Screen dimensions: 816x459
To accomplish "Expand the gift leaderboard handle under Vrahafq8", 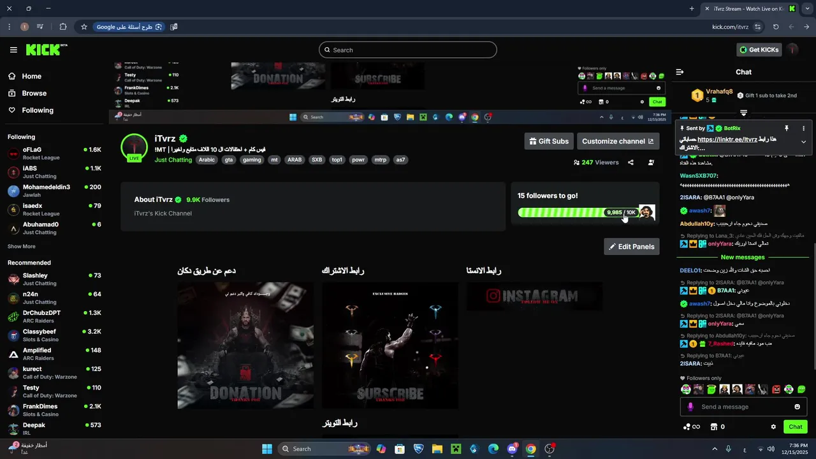I will (743, 113).
